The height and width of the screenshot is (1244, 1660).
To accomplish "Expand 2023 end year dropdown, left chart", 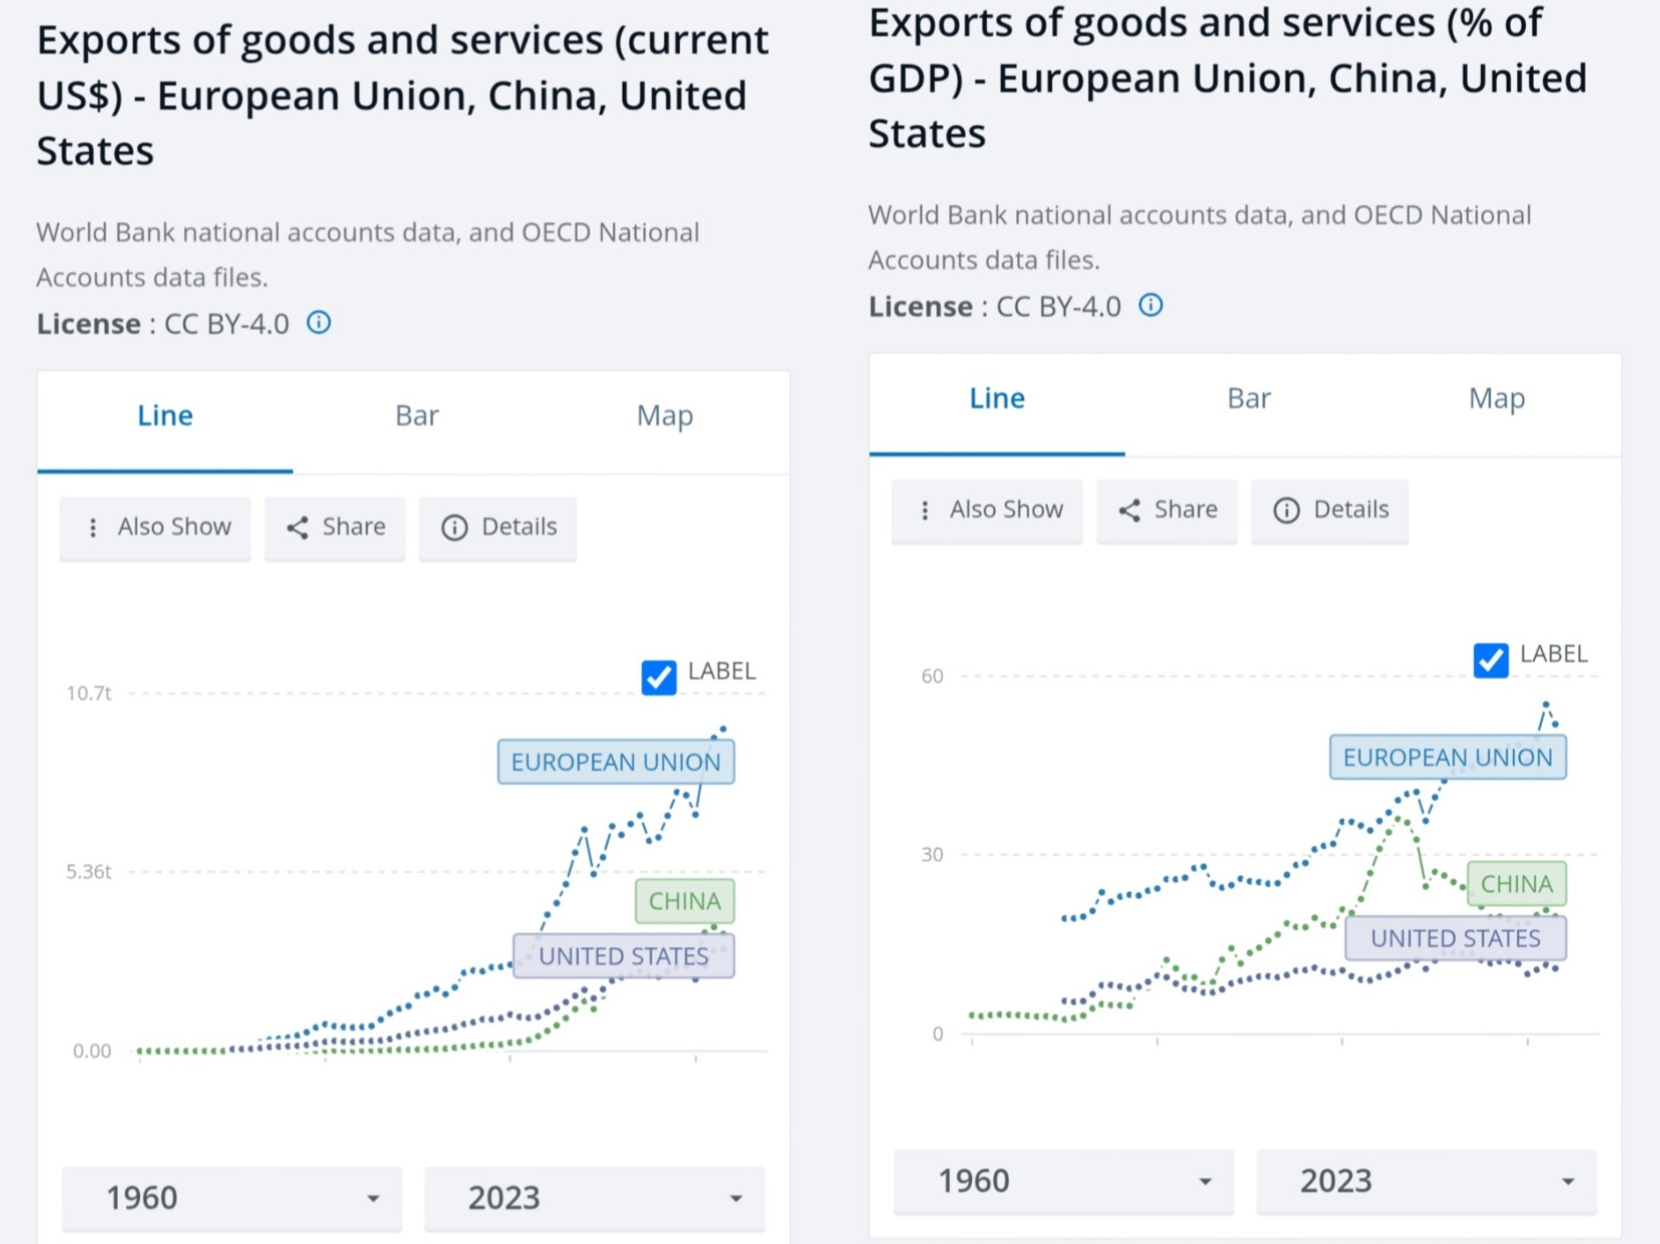I will [x=595, y=1198].
